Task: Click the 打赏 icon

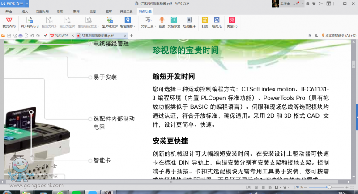Action: 205,22
